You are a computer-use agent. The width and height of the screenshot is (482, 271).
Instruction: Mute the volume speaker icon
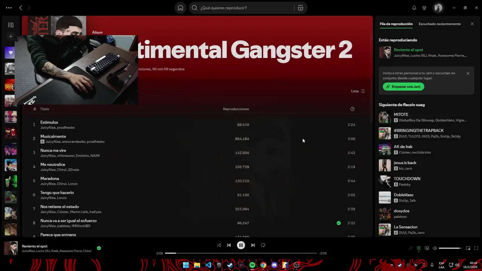click(x=435, y=248)
